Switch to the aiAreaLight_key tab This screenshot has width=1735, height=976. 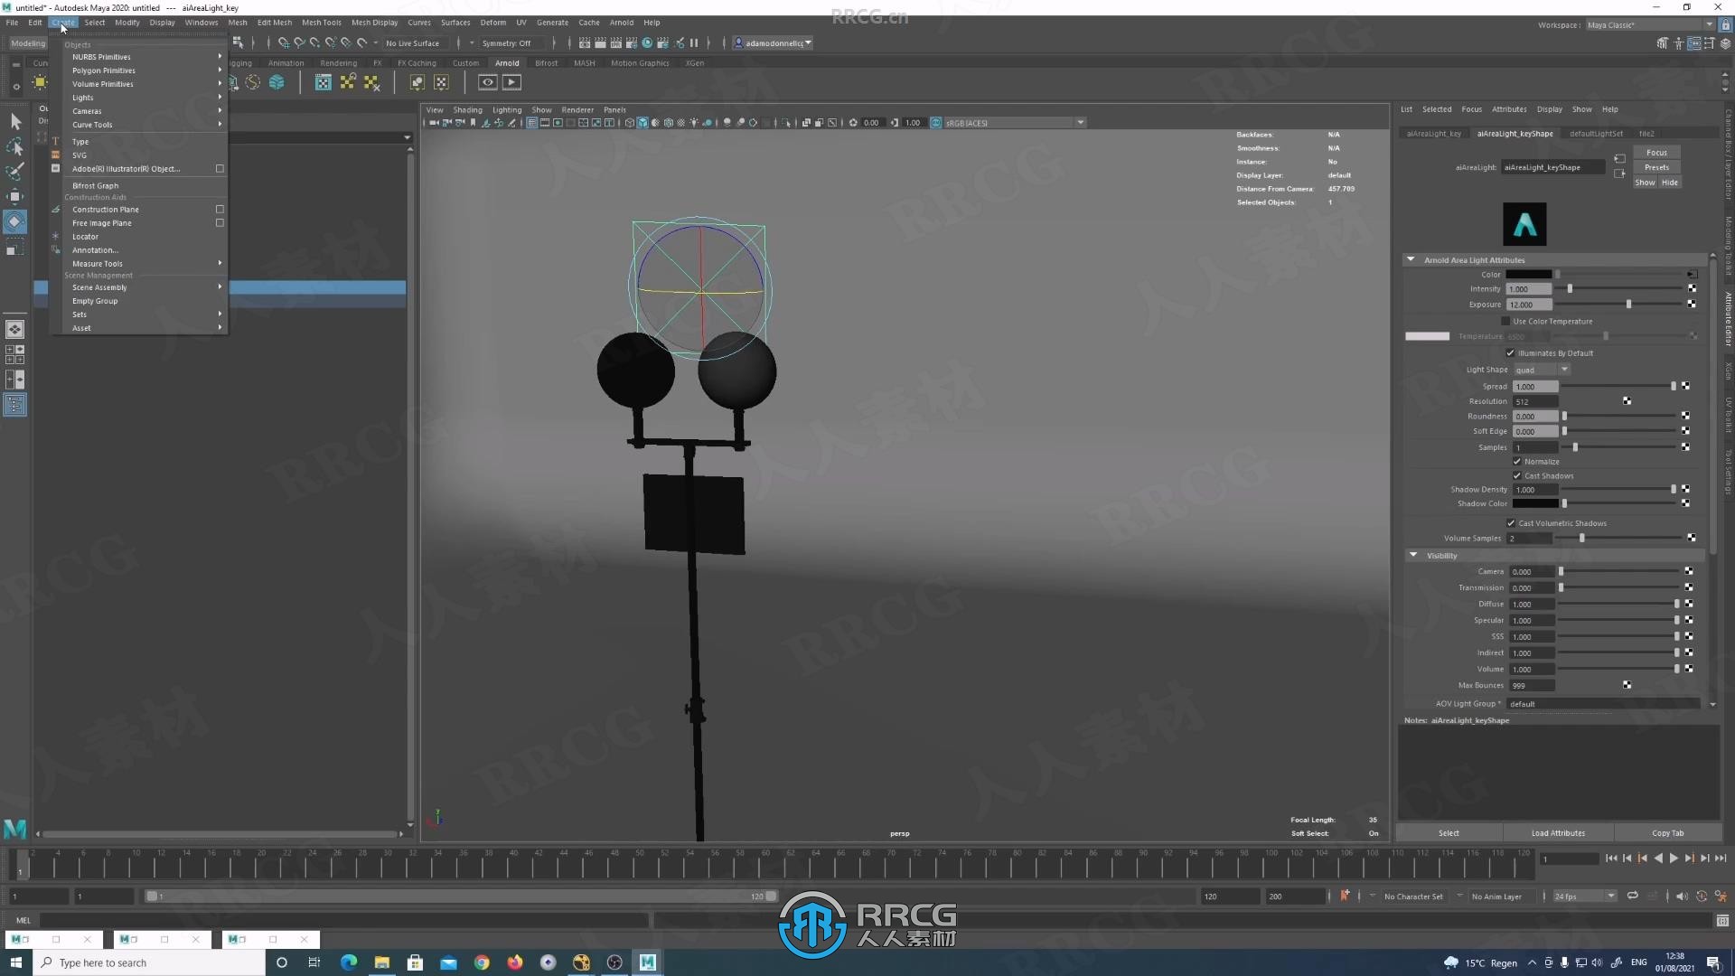click(1434, 133)
